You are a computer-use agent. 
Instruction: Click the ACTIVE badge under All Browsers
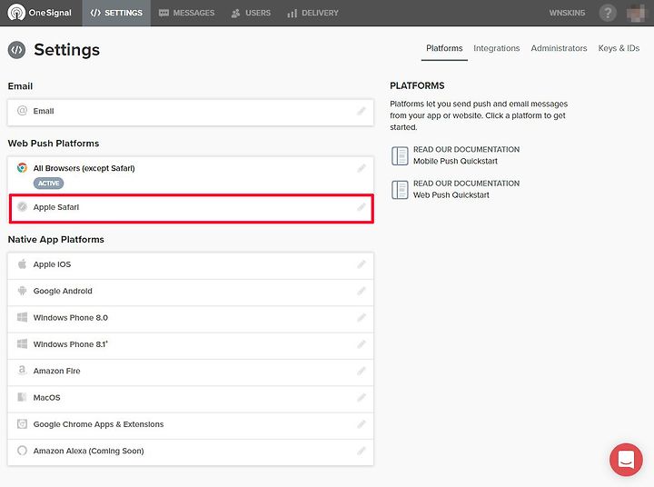tap(48, 184)
